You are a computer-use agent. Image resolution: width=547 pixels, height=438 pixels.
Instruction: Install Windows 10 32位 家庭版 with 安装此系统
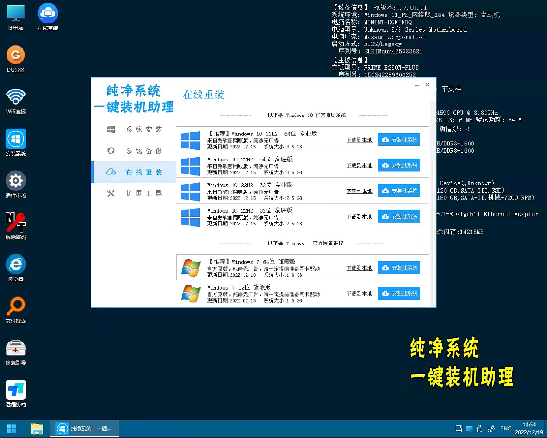click(x=399, y=216)
